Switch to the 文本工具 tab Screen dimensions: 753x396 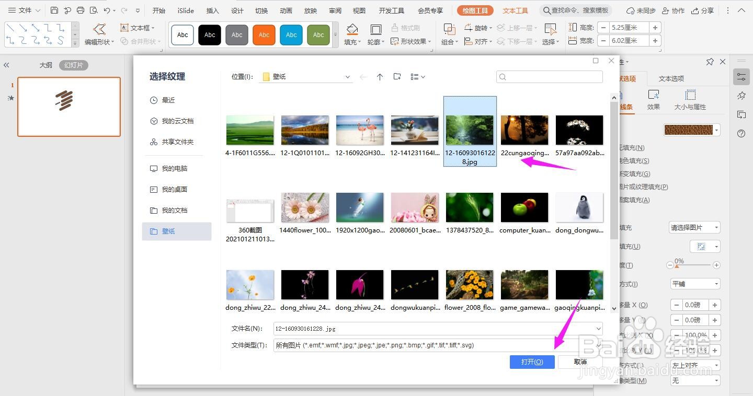[x=516, y=10]
